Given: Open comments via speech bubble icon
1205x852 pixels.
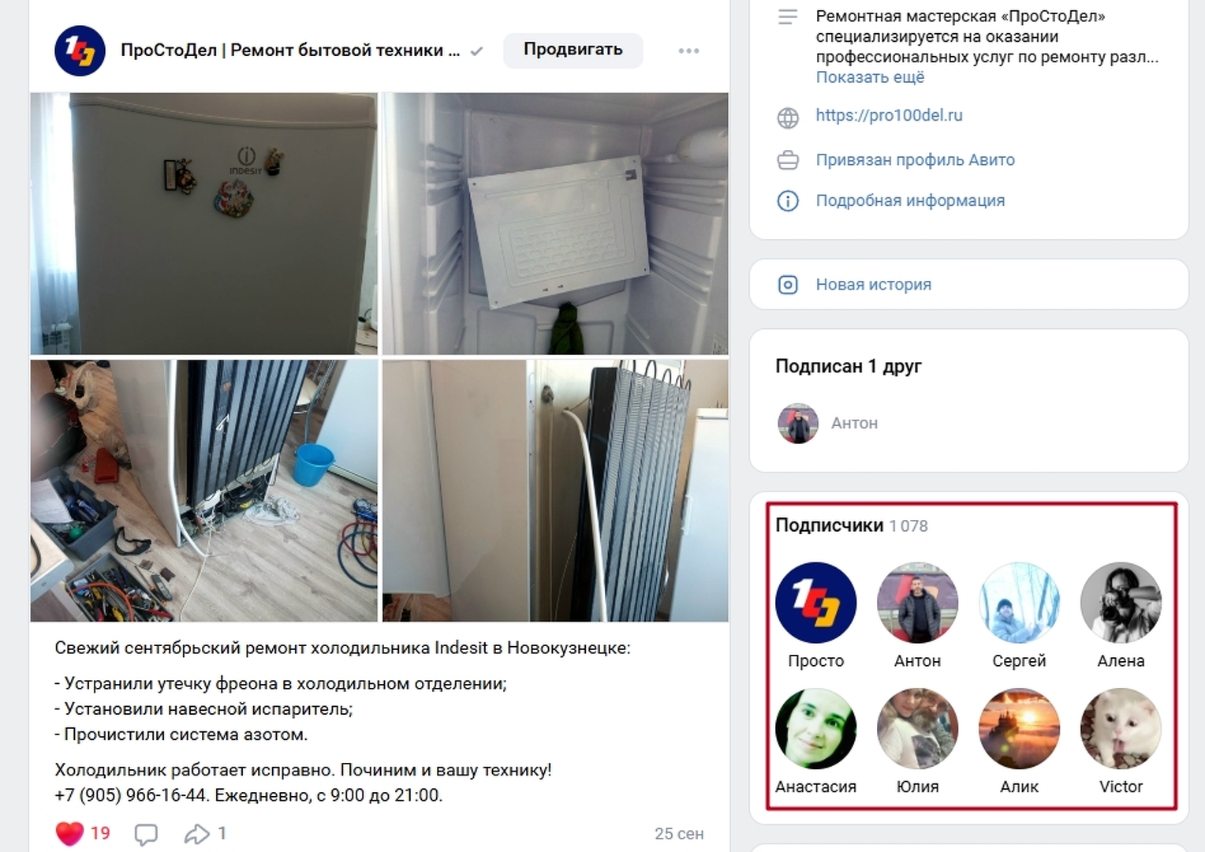Looking at the screenshot, I should point(146,834).
